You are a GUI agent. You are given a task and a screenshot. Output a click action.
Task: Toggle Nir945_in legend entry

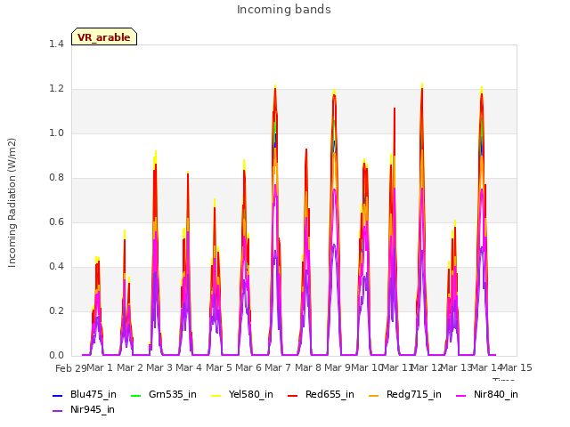[x=84, y=409]
